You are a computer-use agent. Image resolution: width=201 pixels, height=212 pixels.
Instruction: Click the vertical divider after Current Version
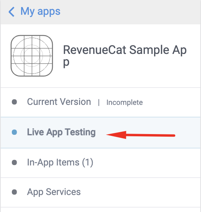coord(99,102)
